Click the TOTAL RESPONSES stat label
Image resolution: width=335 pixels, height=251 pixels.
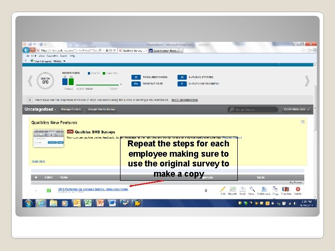[x=155, y=77]
